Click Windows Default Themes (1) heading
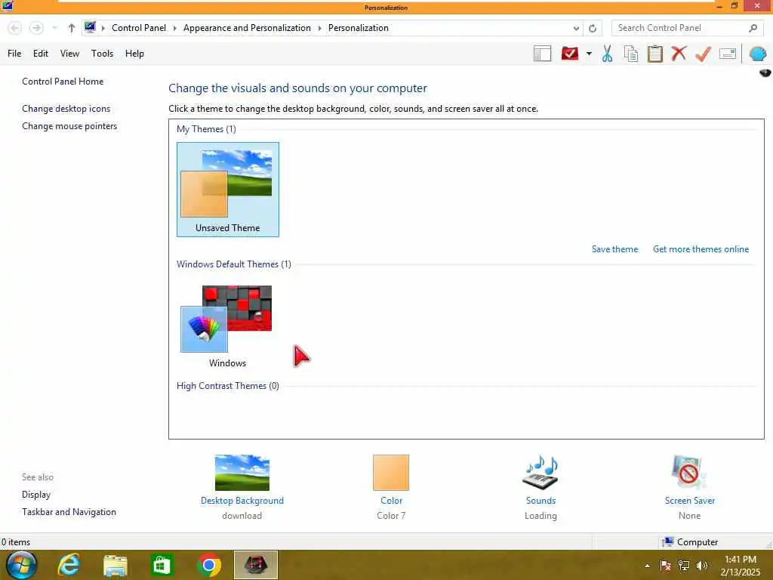 coord(234,264)
